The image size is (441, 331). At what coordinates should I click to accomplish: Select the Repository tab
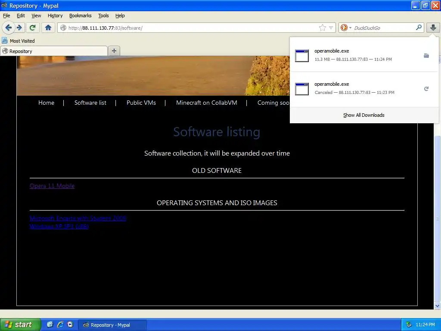coord(53,51)
